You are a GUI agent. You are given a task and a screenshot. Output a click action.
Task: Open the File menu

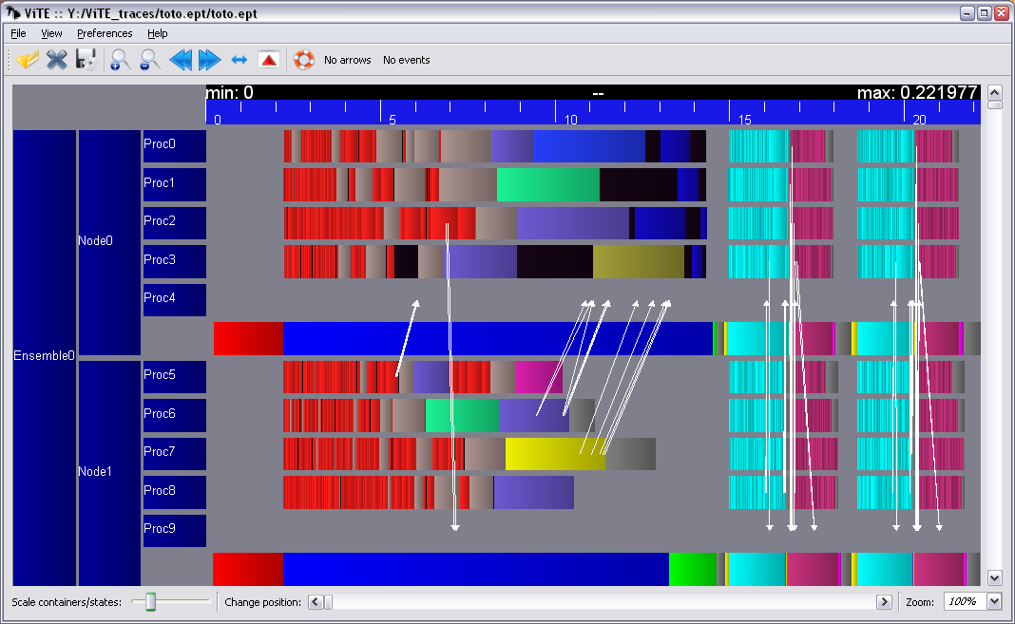point(18,33)
